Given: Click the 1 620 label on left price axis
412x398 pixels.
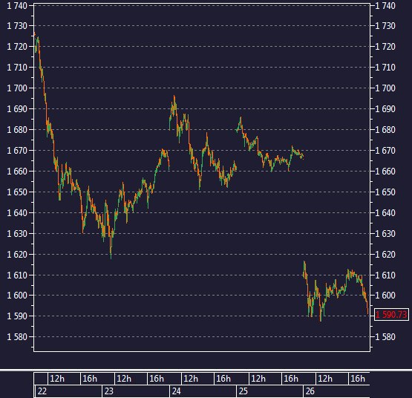Looking at the screenshot, I should pos(17,254).
